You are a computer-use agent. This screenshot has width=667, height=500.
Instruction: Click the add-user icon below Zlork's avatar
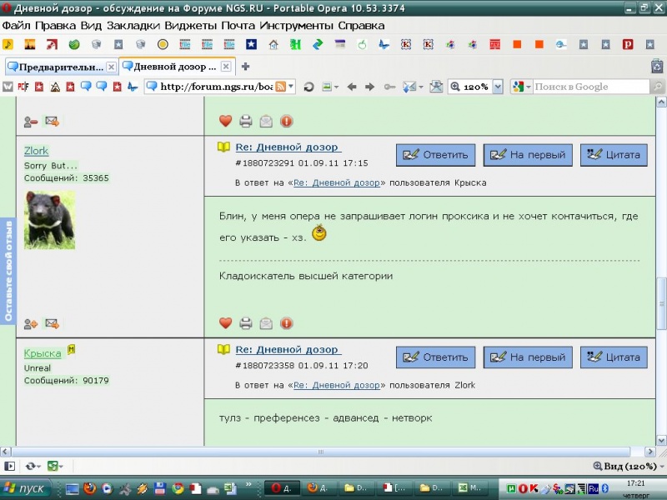31,323
